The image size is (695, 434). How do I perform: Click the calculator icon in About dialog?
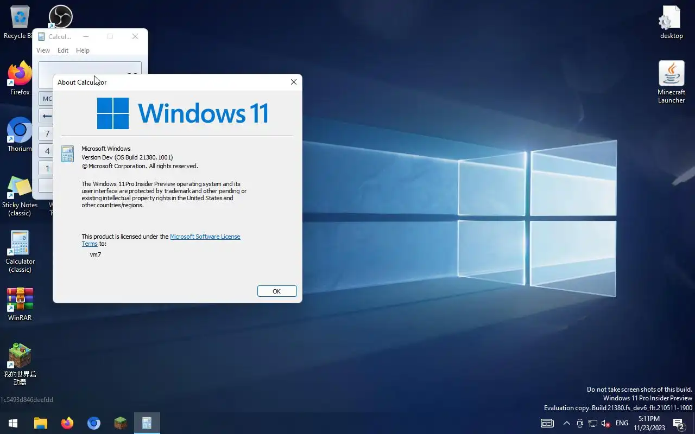click(68, 154)
